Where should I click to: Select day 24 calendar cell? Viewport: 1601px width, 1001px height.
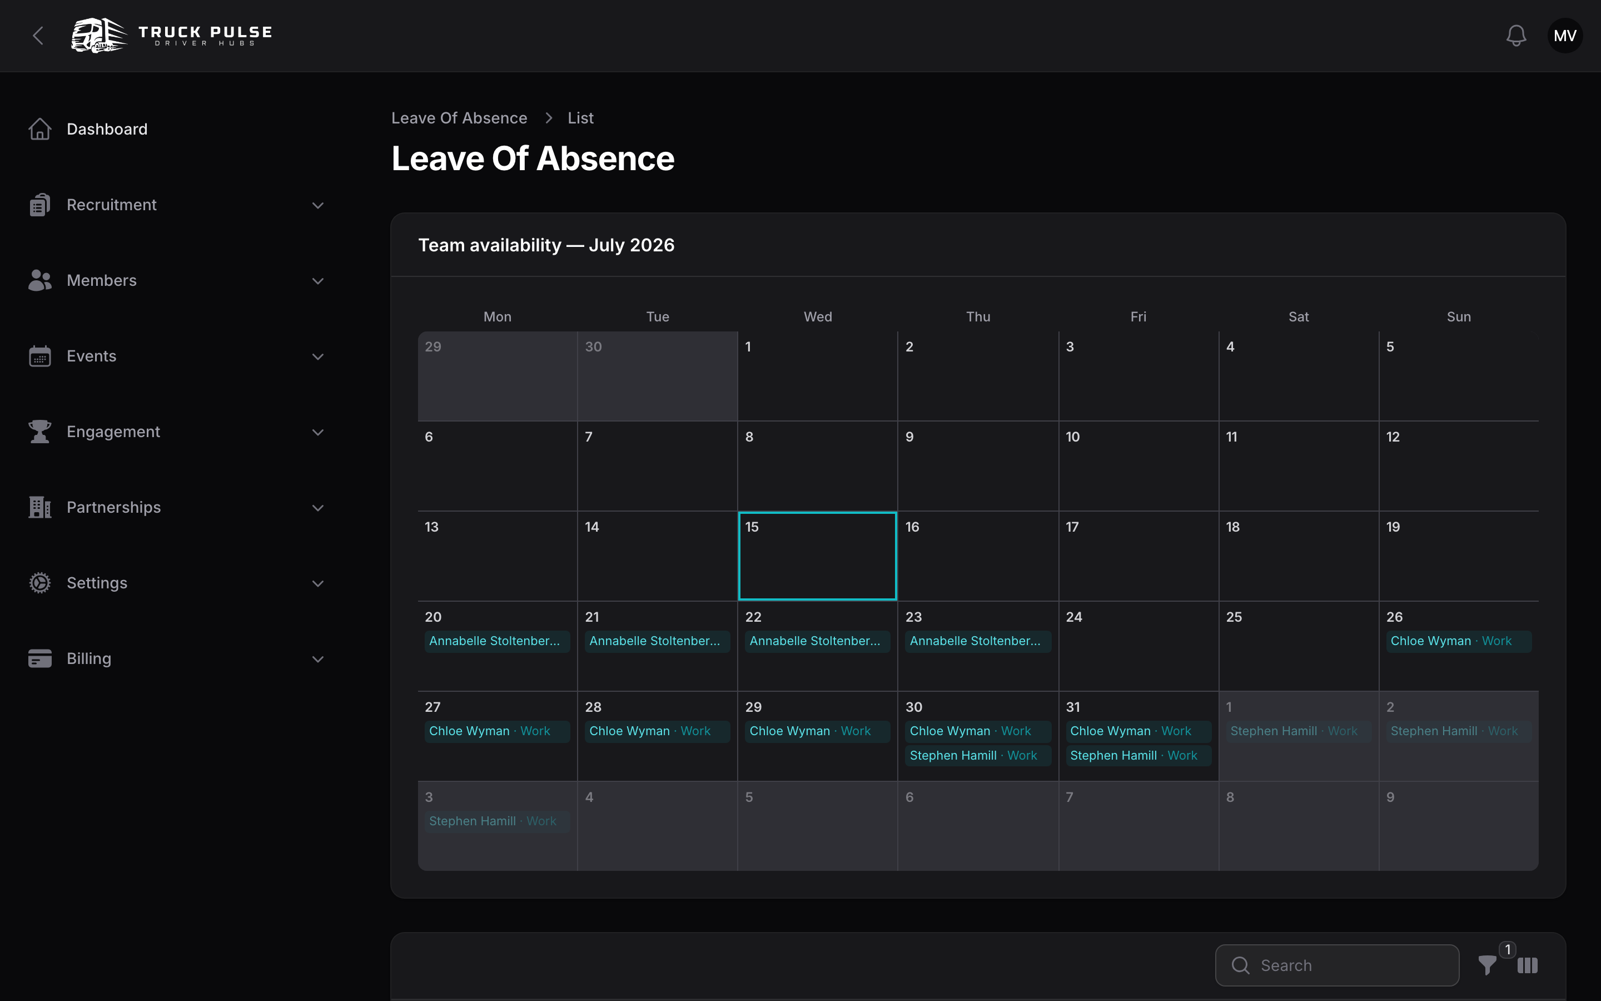point(1138,646)
